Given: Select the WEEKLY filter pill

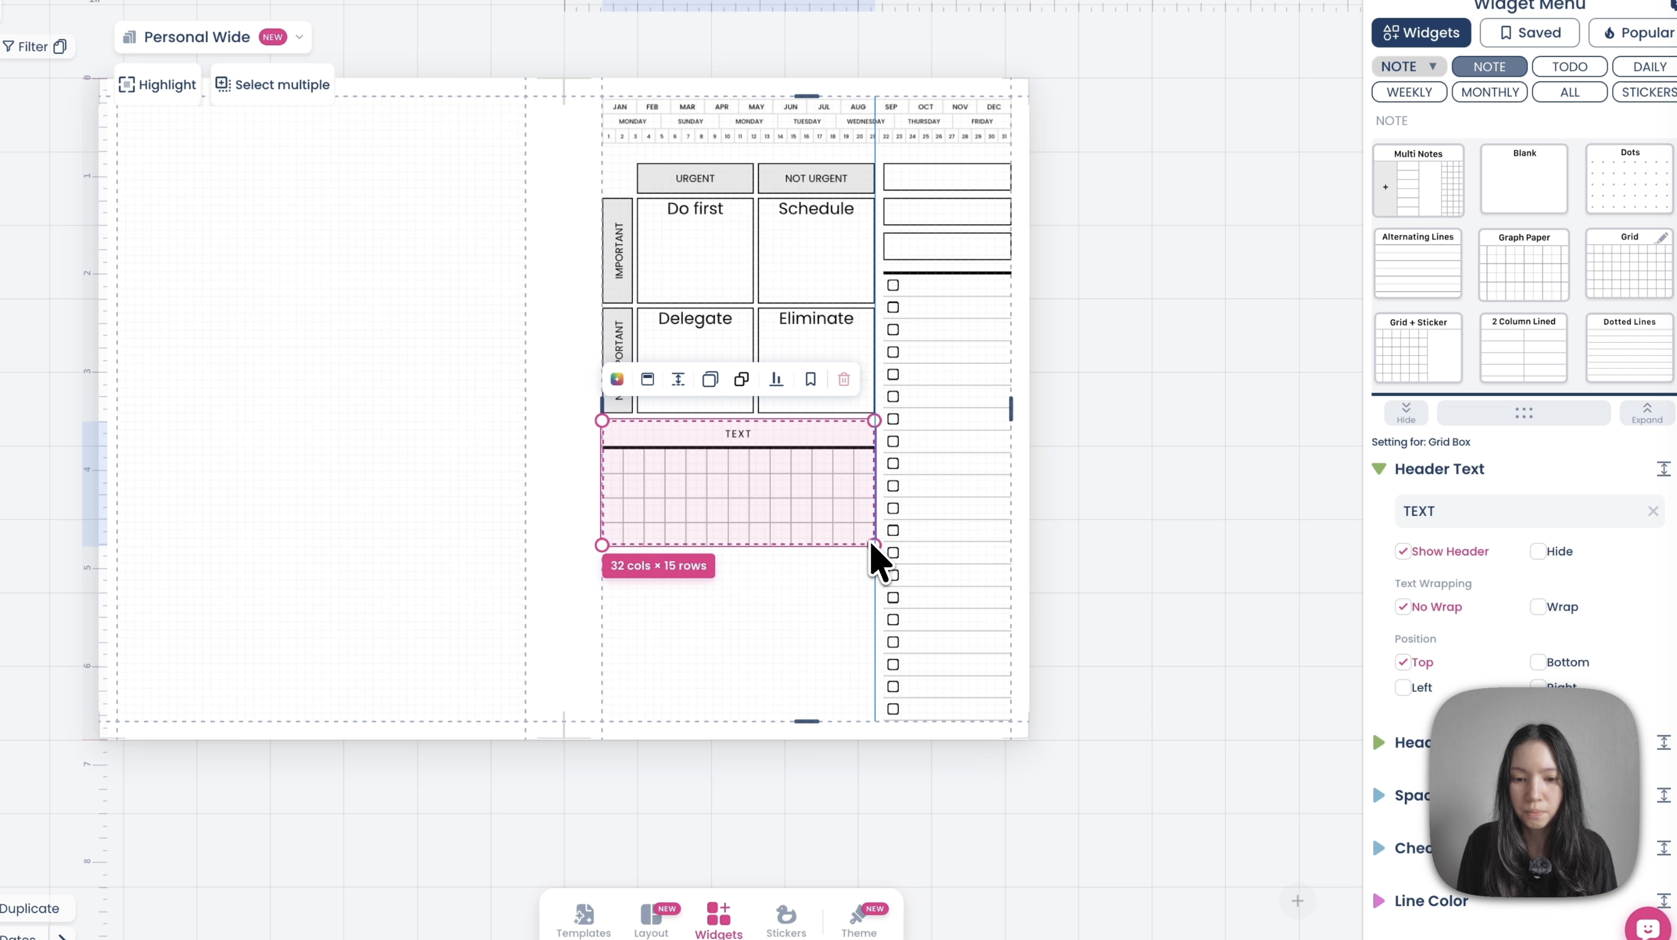Looking at the screenshot, I should pyautogui.click(x=1409, y=92).
